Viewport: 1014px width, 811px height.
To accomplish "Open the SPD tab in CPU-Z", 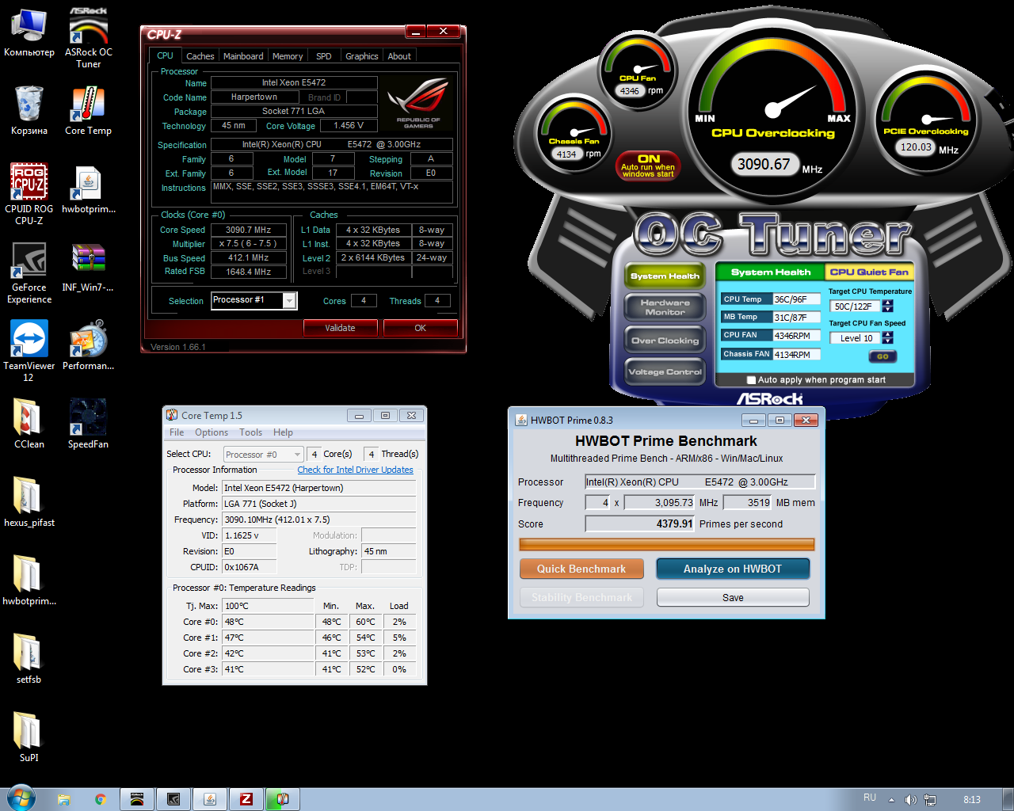I will click(324, 56).
